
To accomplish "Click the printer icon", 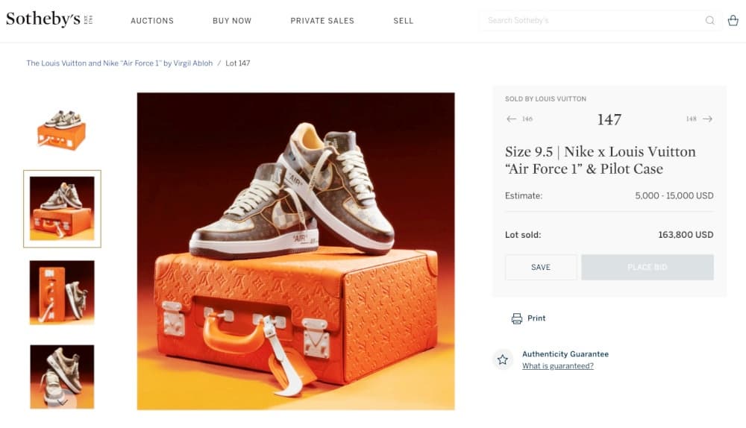I will click(517, 318).
